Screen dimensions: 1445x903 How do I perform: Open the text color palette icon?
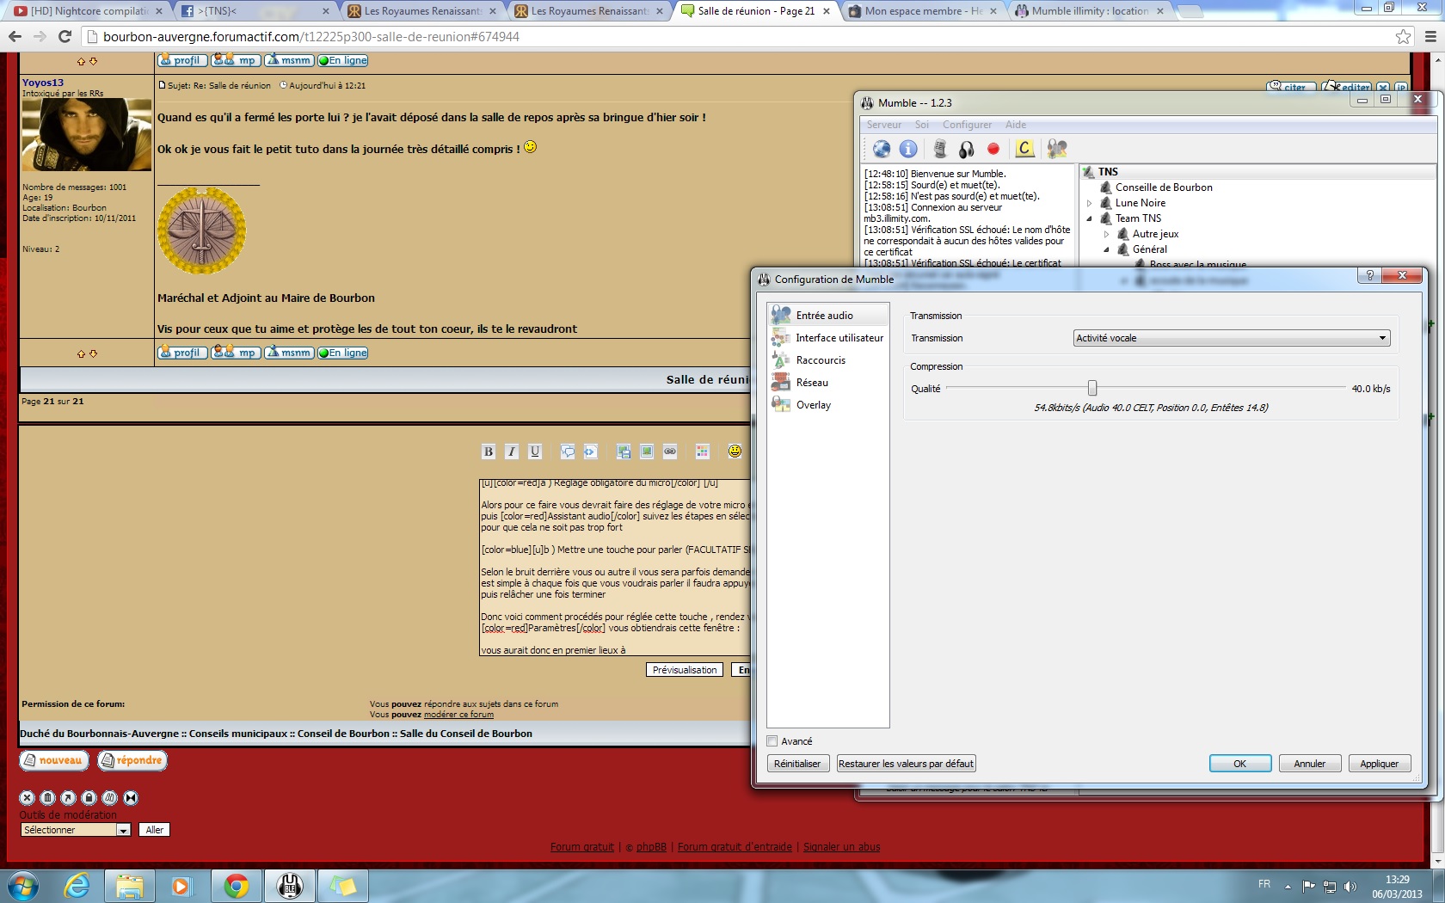pos(703,451)
